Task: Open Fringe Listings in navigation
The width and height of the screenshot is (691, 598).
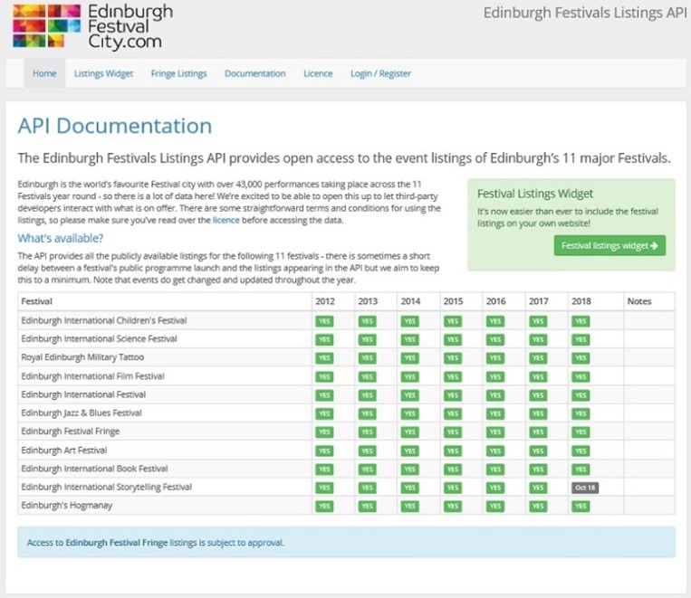Action: 179,73
